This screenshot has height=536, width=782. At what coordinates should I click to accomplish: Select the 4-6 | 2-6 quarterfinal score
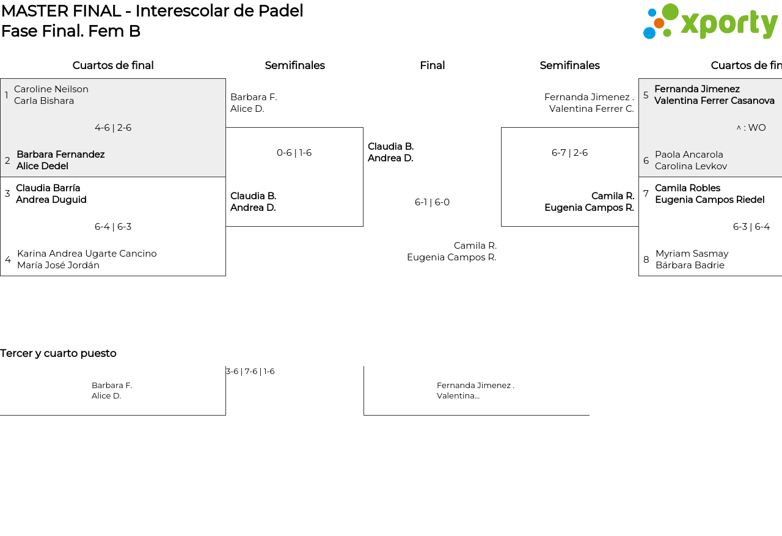pos(113,128)
